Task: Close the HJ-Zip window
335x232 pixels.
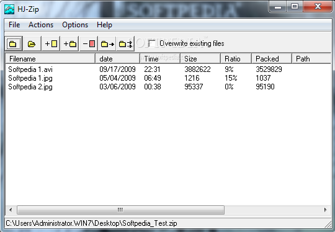Action: 318,6
